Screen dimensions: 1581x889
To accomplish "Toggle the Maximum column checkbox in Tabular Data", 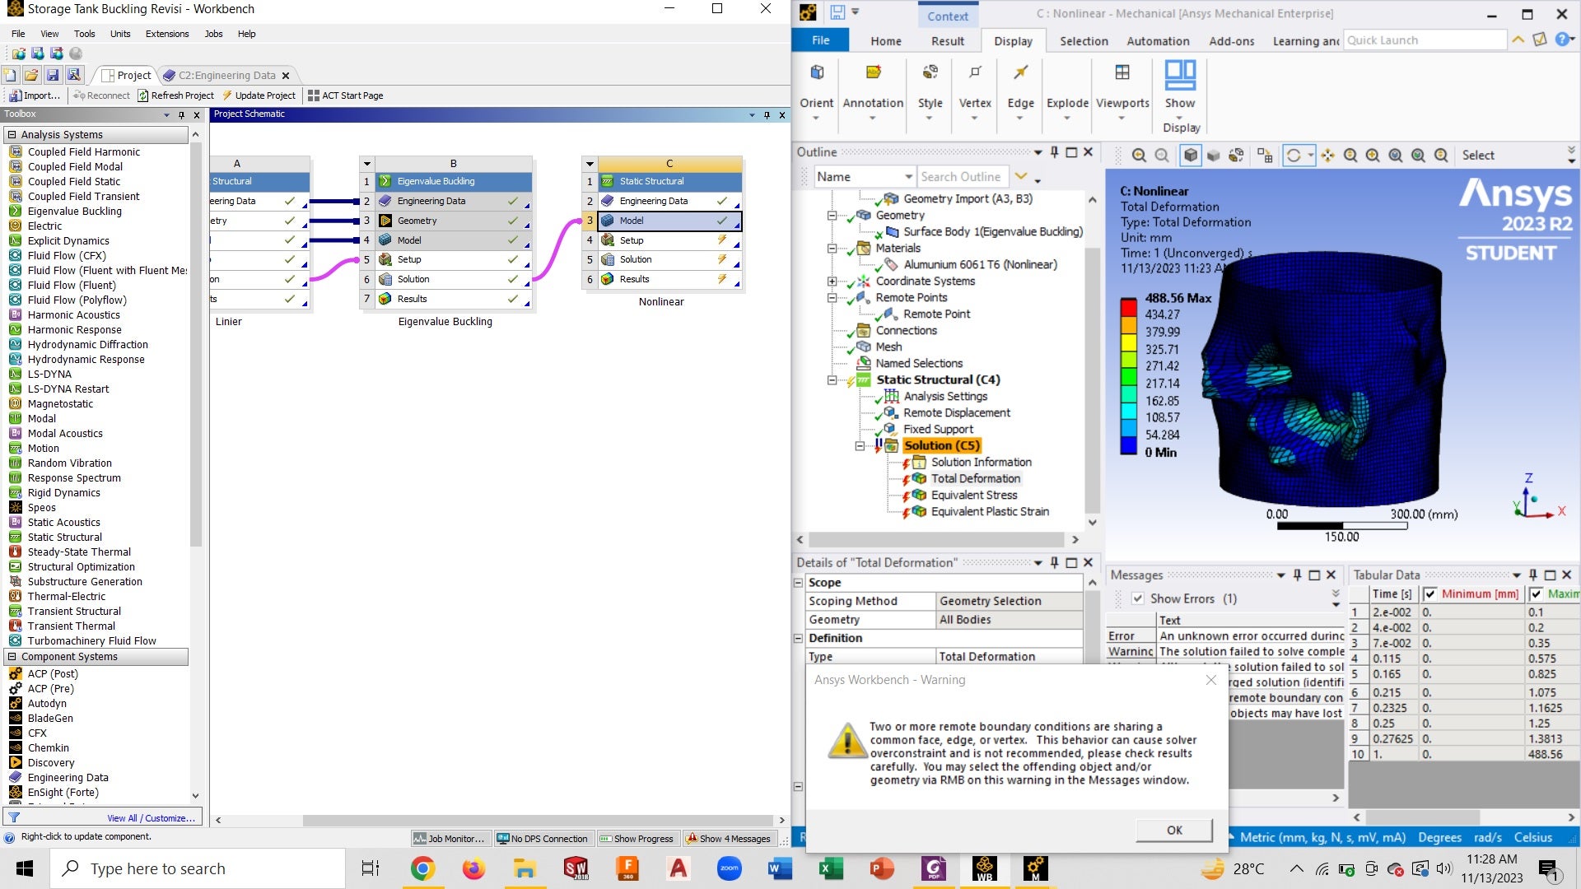I will [1536, 594].
